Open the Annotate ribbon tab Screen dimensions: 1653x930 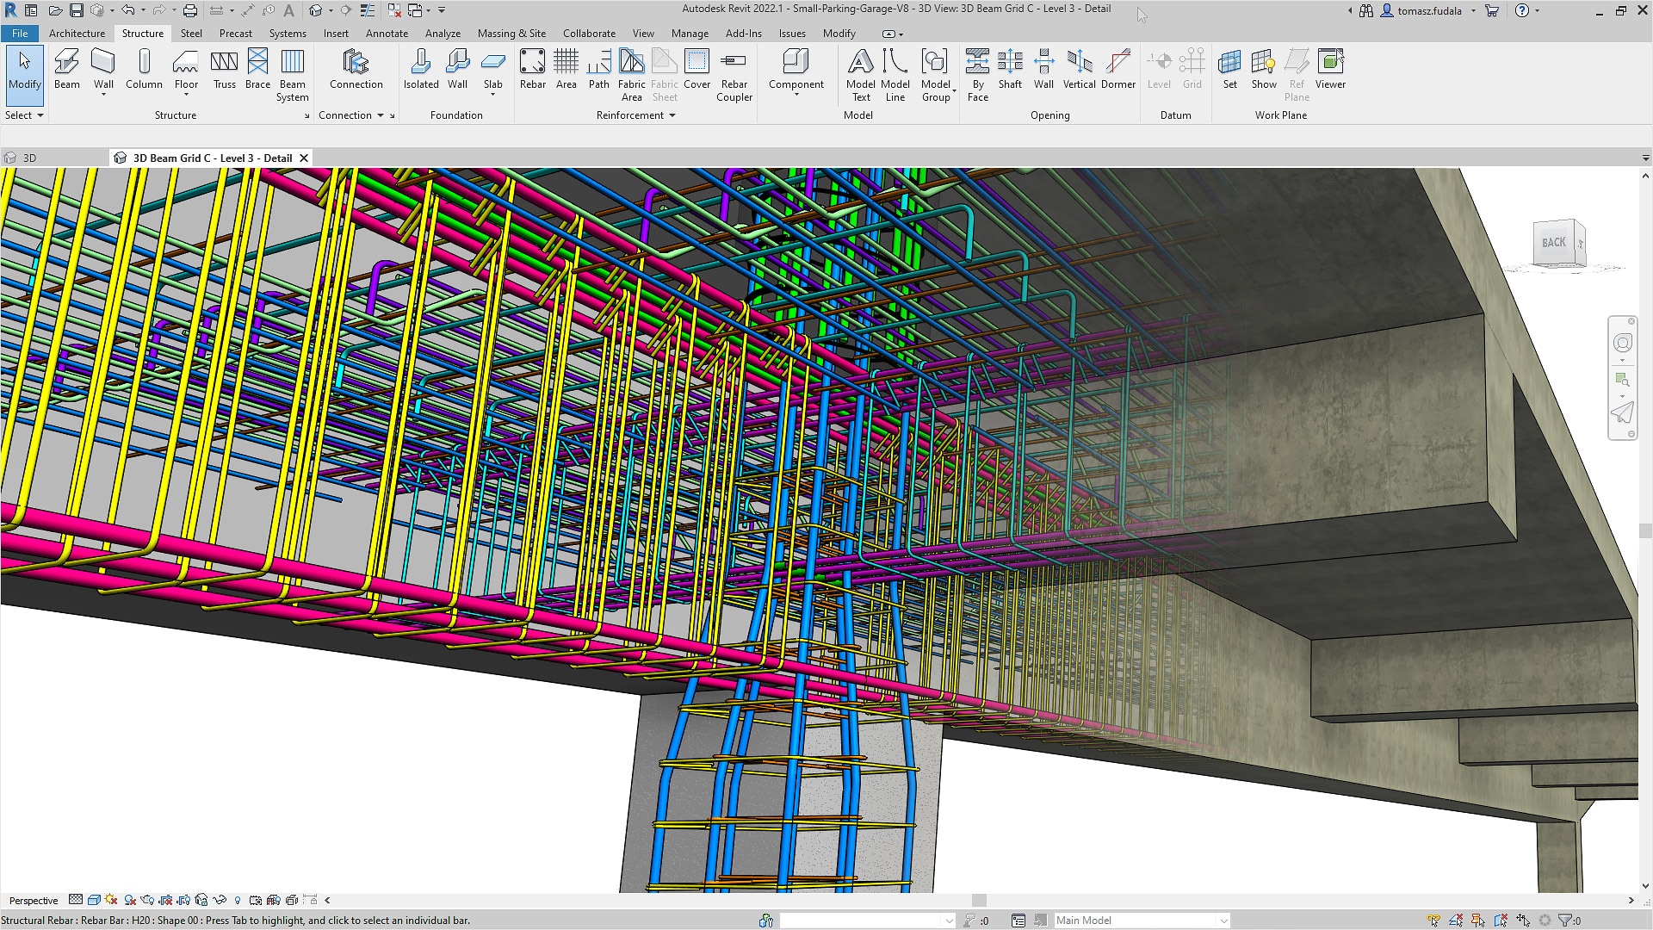pos(387,34)
